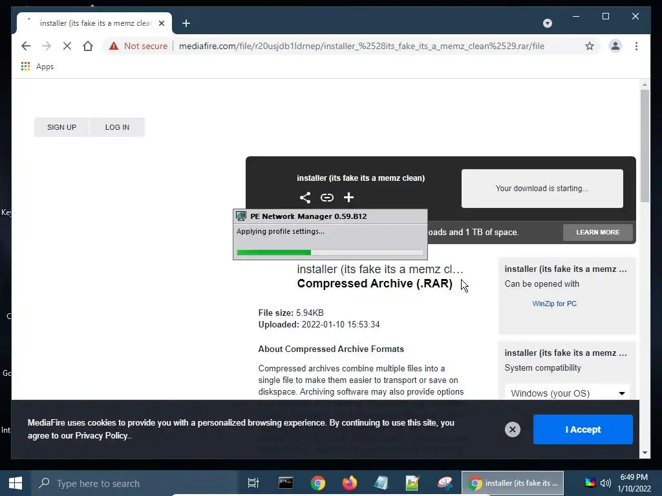Screen dimensions: 662x496
Task: Click the System compatibility label
Action: (542, 367)
